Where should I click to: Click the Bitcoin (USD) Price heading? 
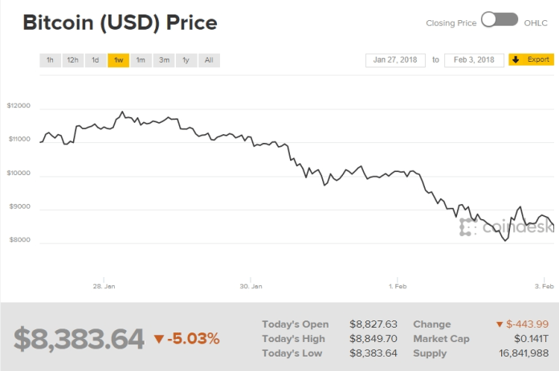coord(120,22)
